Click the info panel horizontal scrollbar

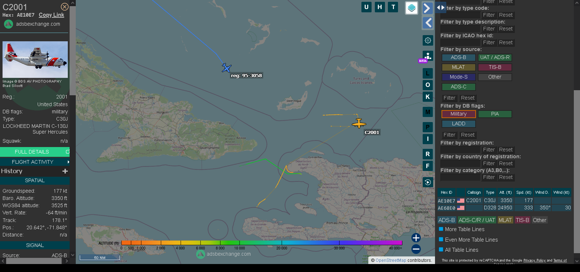click(x=34, y=261)
